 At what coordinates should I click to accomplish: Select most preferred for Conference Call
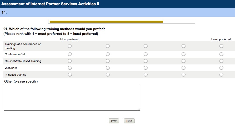tap(70, 54)
